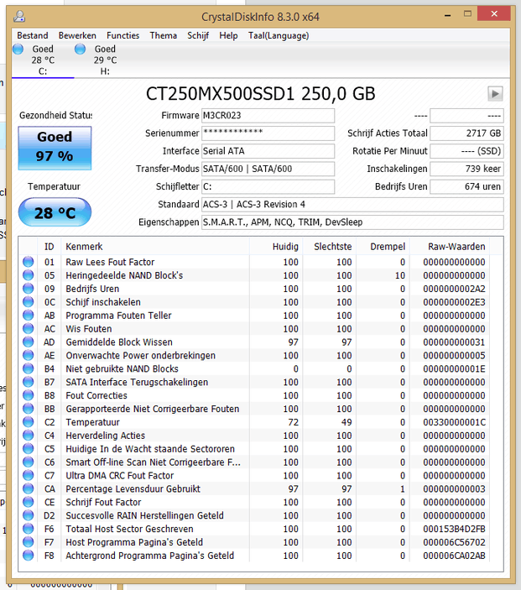The image size is (521, 590).
Task: Click the Interface field Serial ATA
Action: coord(268,151)
